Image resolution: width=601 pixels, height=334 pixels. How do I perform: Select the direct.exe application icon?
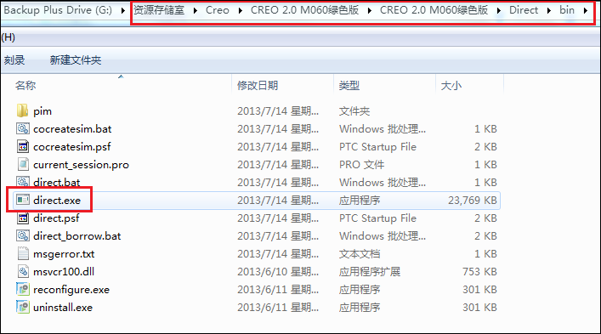pyautogui.click(x=23, y=200)
